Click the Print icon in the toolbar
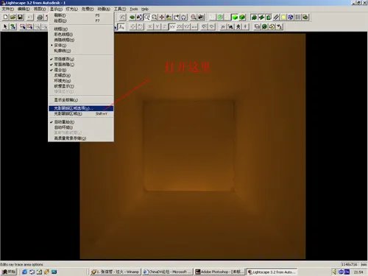The image size is (368, 276). click(40, 17)
